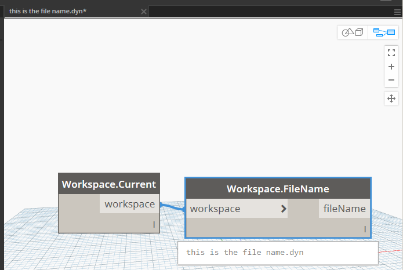Close the 'this is the file name.dyn' tab

(144, 12)
